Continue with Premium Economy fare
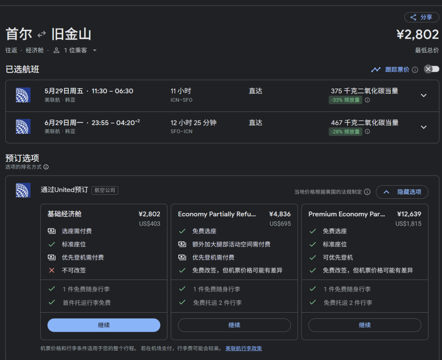Viewport: 442px width, 360px height. 365,325
